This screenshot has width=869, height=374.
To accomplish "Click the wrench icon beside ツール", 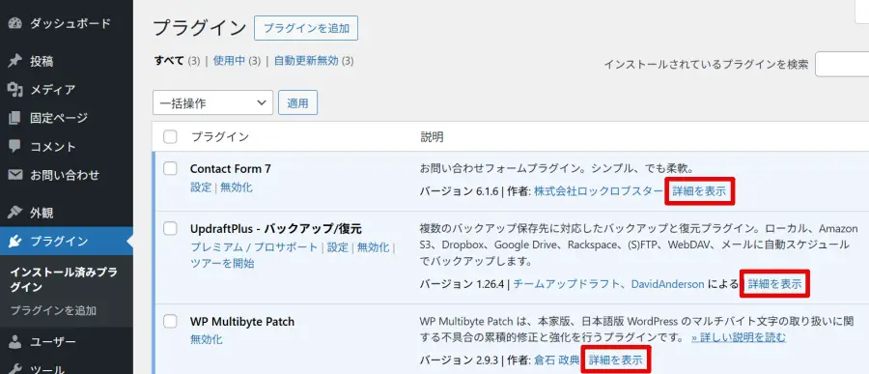I will (14, 369).
